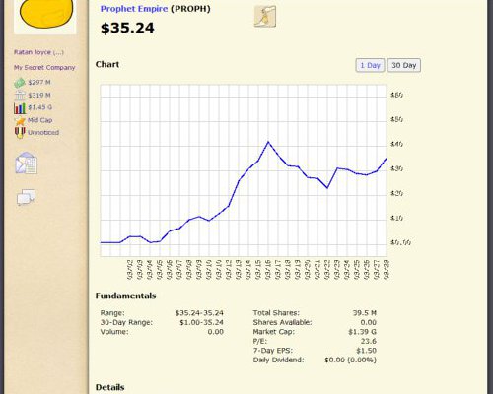This screenshot has height=394, width=493.
Task: Click the Mid Cap star icon
Action: coord(20,120)
